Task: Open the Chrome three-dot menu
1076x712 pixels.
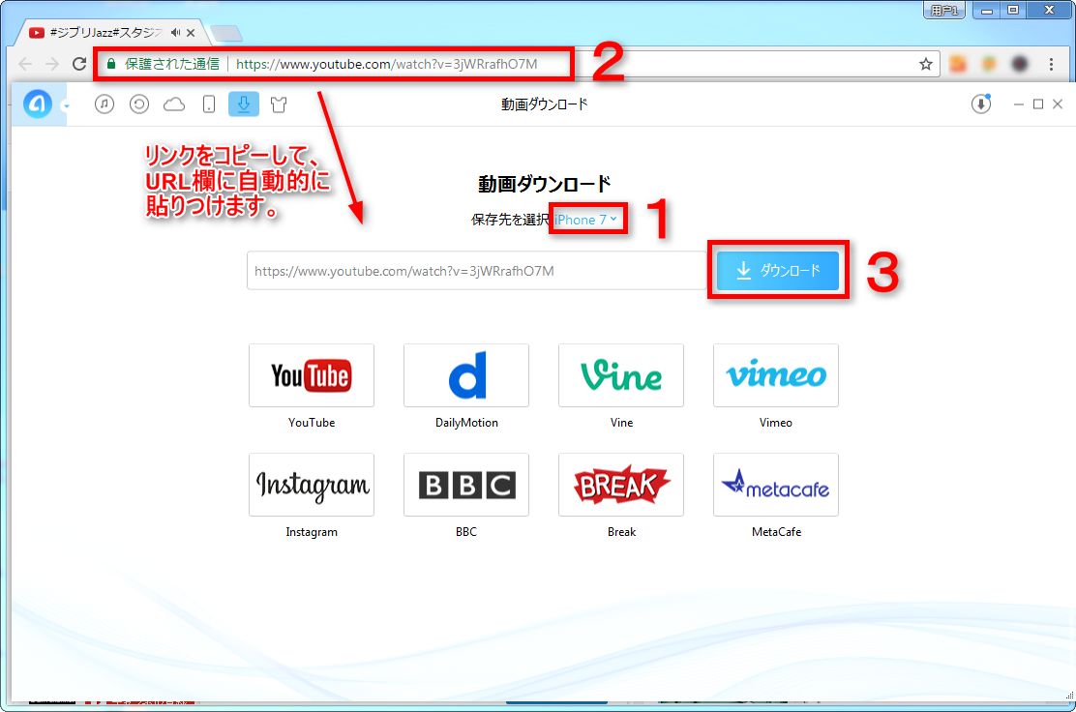Action: pyautogui.click(x=1051, y=64)
